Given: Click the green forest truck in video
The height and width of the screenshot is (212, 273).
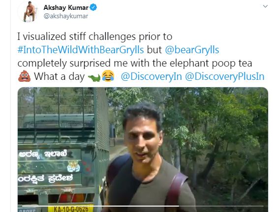Looking at the screenshot, I should coord(64,149).
